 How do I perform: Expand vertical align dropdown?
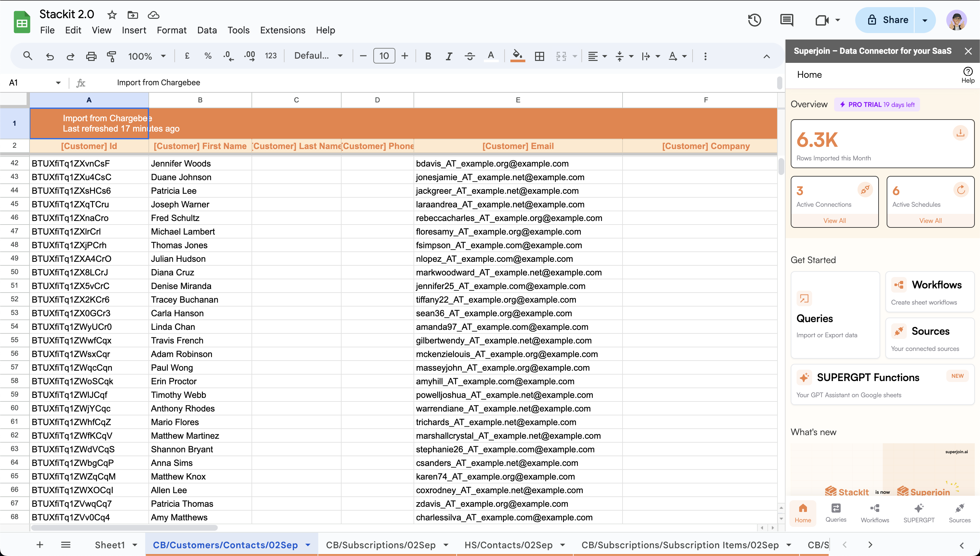(631, 56)
